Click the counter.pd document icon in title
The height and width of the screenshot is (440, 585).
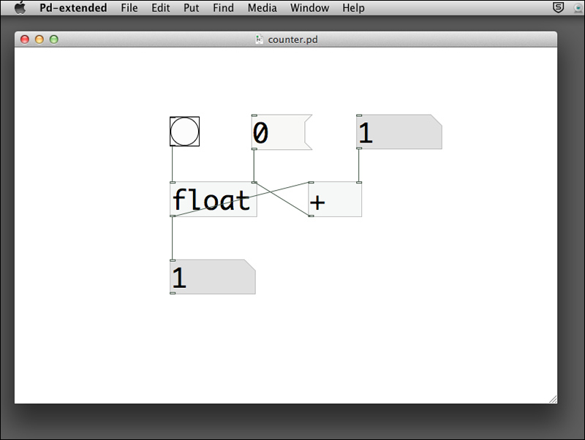(259, 39)
